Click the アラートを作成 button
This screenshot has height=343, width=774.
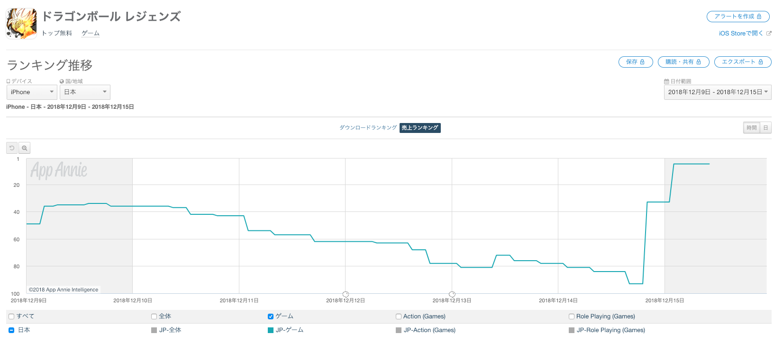[x=738, y=17]
